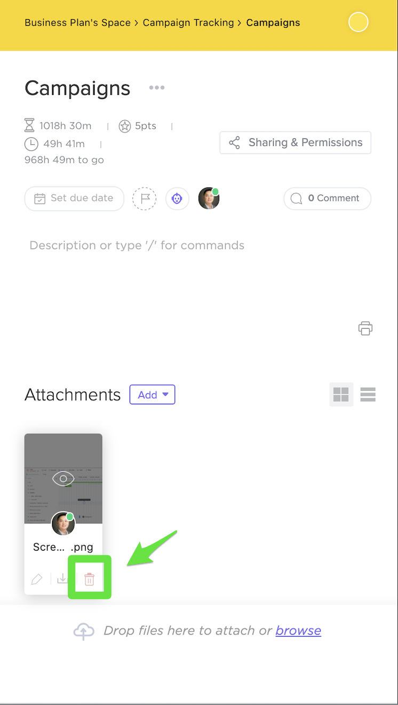Set a priority with the flag icon

coord(144,198)
